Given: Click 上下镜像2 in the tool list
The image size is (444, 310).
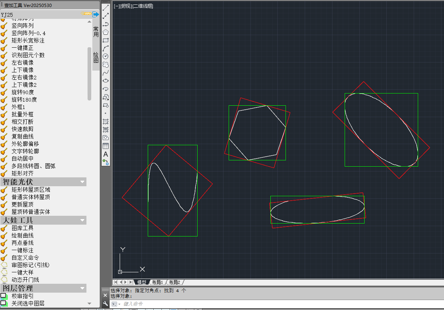Looking at the screenshot, I should pos(24,85).
